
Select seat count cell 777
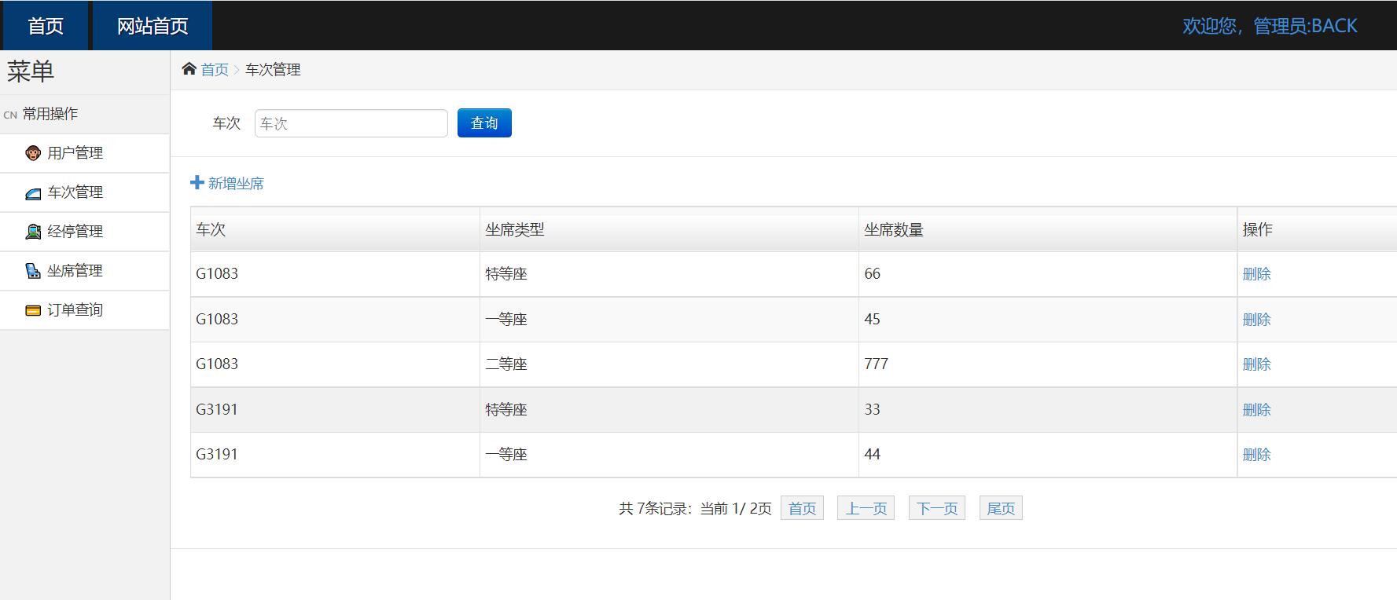point(1048,364)
